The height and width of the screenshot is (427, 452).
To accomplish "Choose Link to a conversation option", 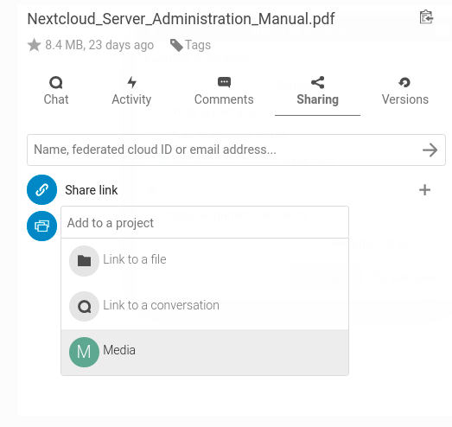I will 205,307.
